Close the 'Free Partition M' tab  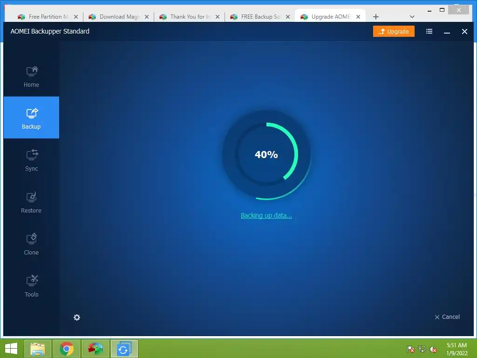(76, 17)
